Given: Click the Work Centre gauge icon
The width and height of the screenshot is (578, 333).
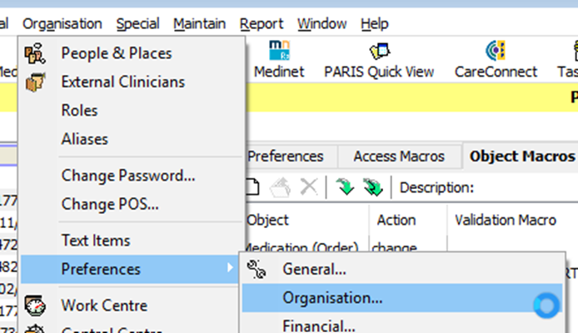Looking at the screenshot, I should [x=35, y=306].
